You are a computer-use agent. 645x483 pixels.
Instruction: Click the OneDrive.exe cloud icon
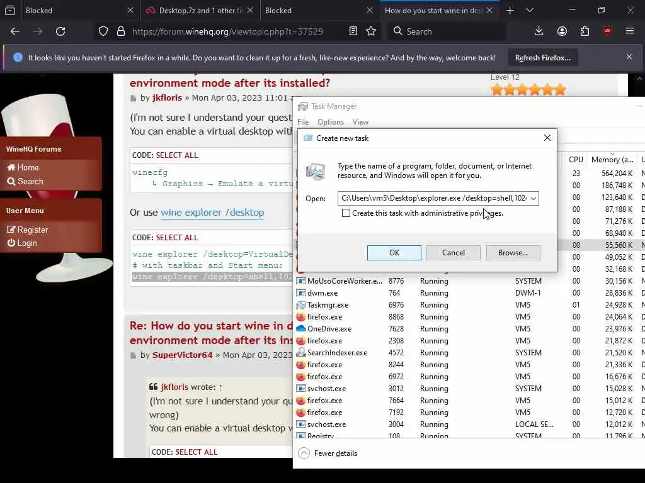300,328
